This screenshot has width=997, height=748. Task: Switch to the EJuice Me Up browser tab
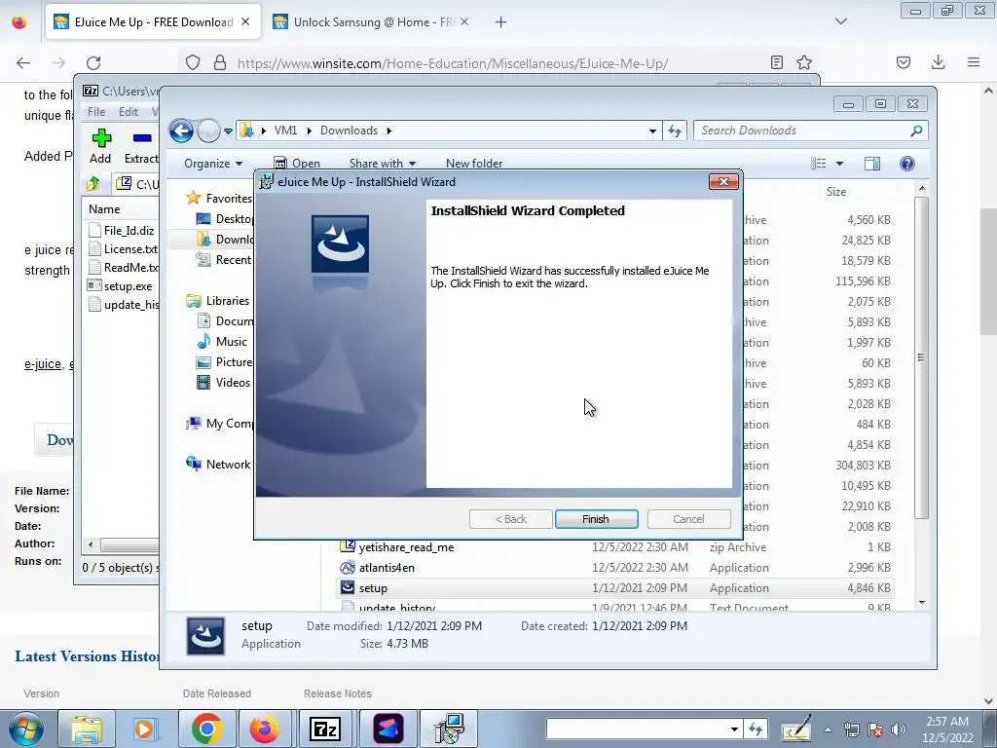tap(153, 22)
